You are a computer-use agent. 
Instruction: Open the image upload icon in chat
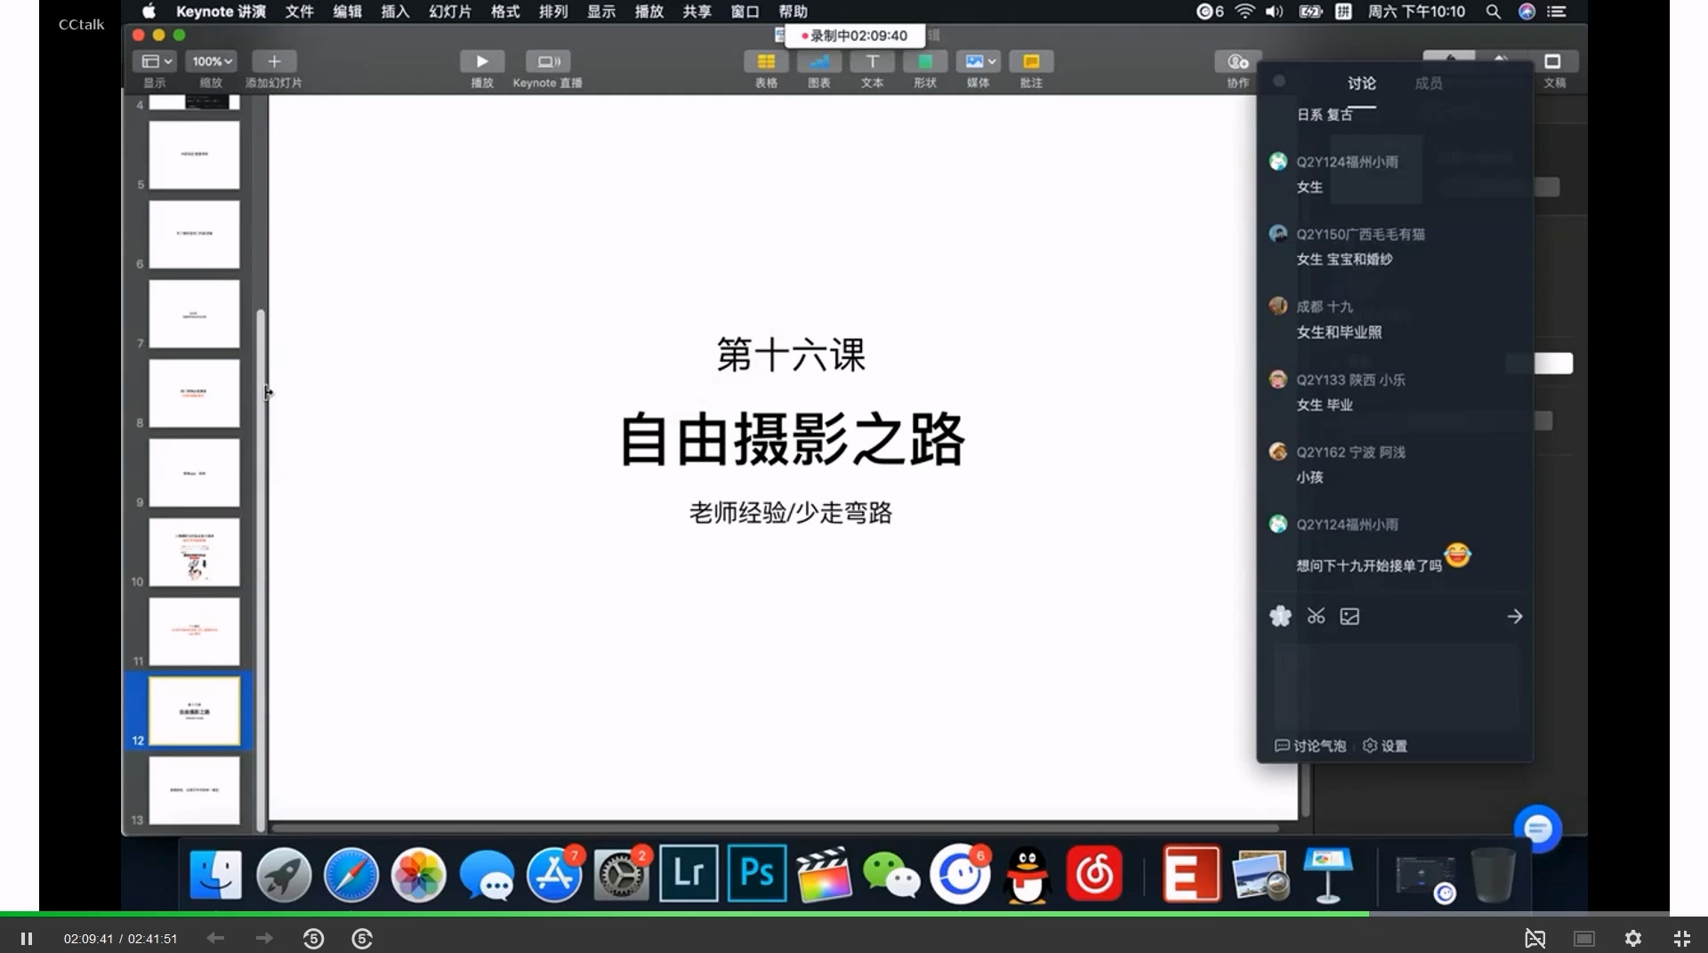1349,616
